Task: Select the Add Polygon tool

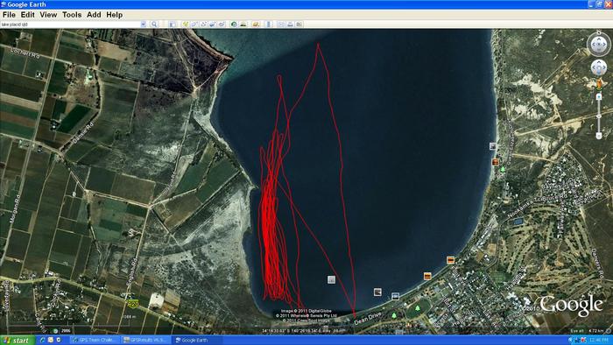Action: pos(194,25)
